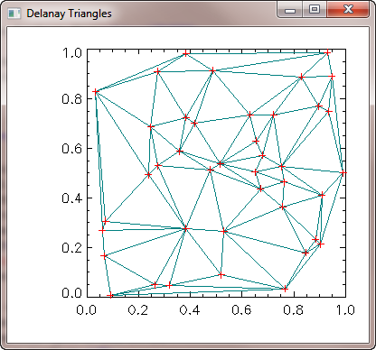Click the x-axis label 0.8

[294, 310]
